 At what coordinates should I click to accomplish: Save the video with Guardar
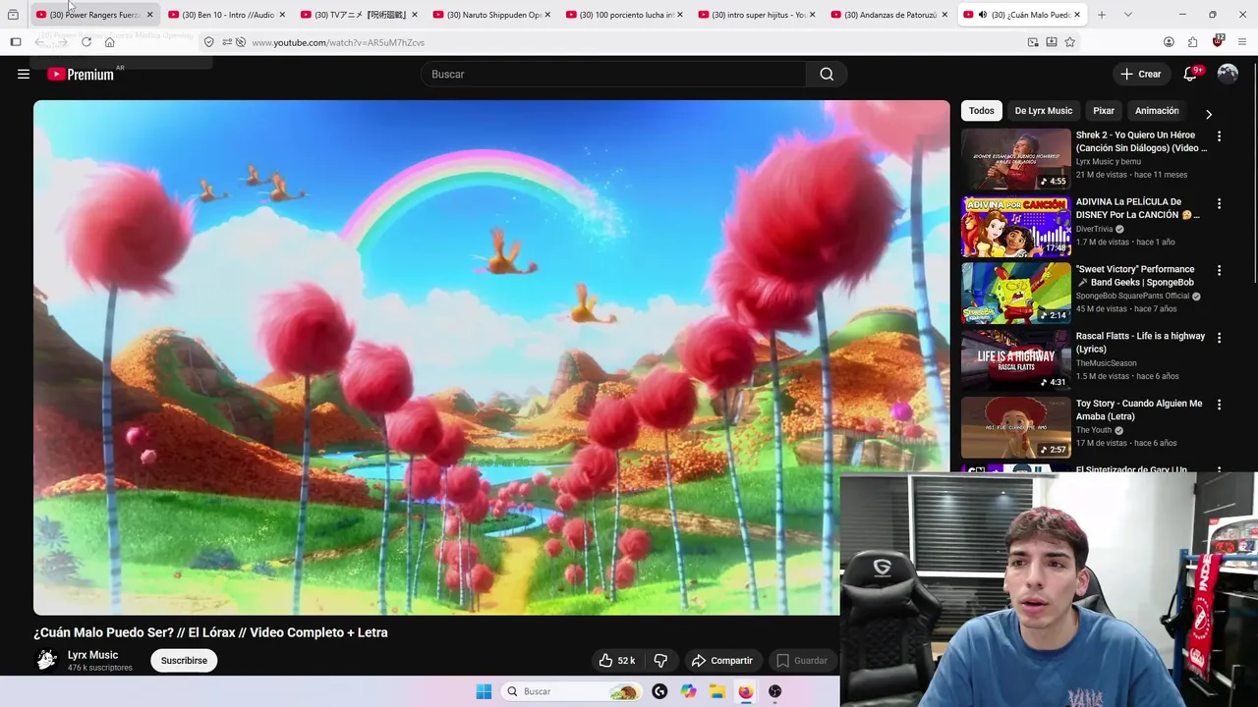tap(802, 660)
